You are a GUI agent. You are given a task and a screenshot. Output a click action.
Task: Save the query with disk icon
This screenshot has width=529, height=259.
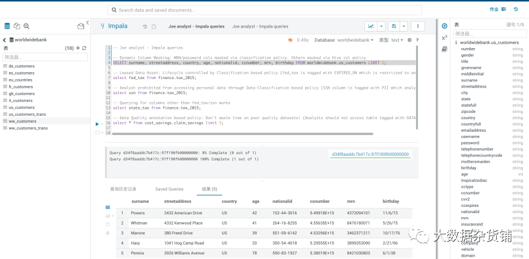[394, 26]
